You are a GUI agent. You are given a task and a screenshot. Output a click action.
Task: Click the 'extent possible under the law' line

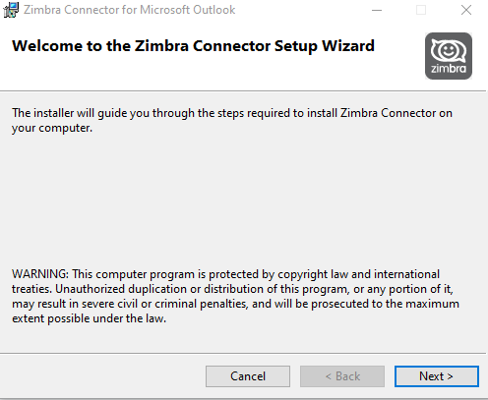click(89, 318)
